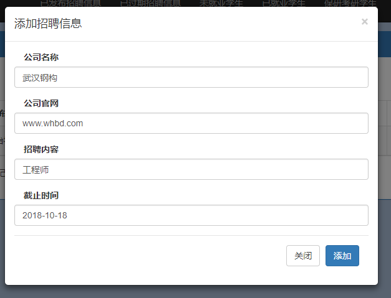Click the 截止时间 field label
Viewport: 391px width, 298px height.
point(41,195)
